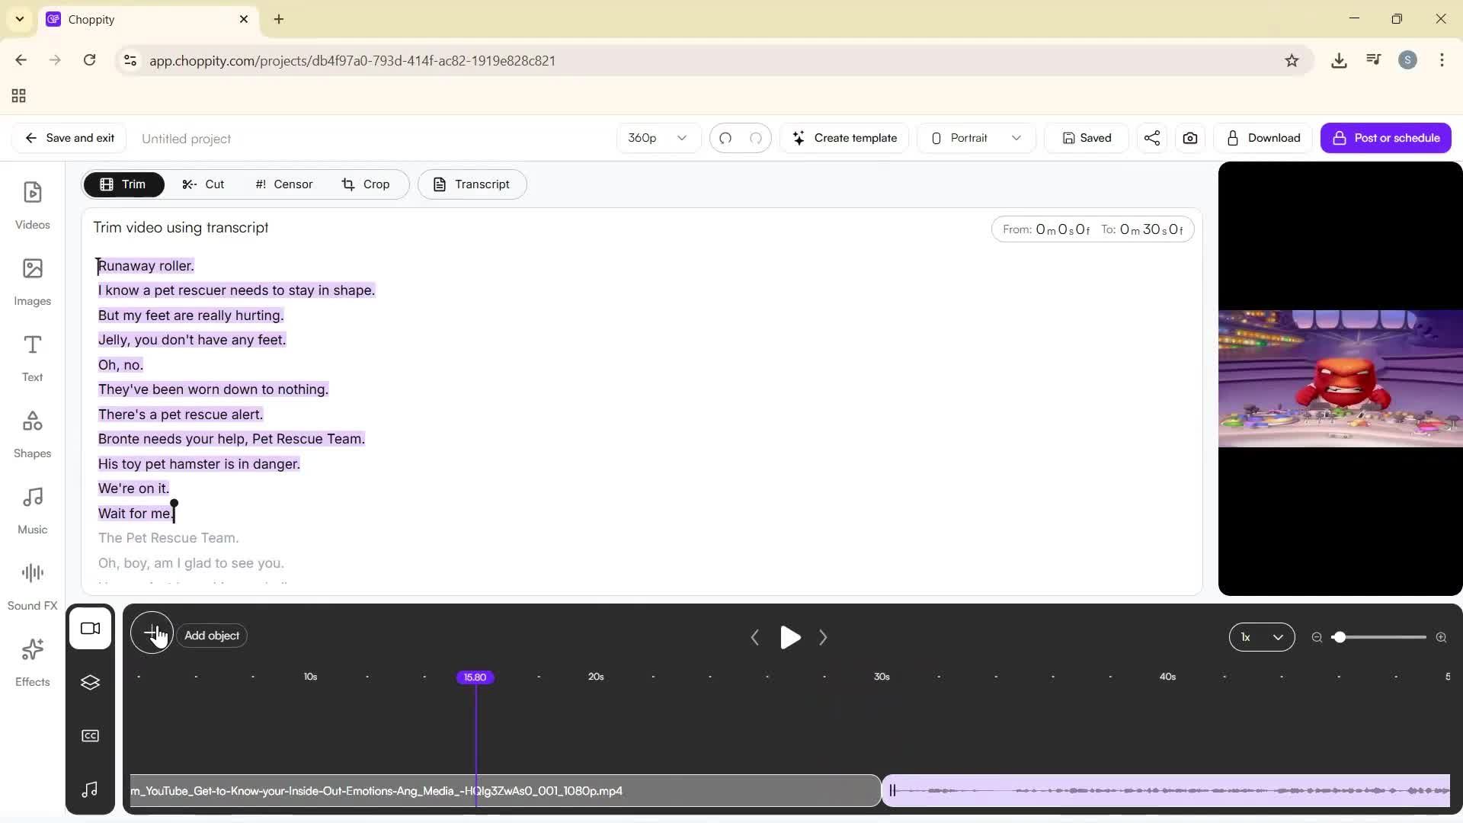Toggle the browser bookmark star
This screenshot has height=823, width=1463.
coord(1292,60)
